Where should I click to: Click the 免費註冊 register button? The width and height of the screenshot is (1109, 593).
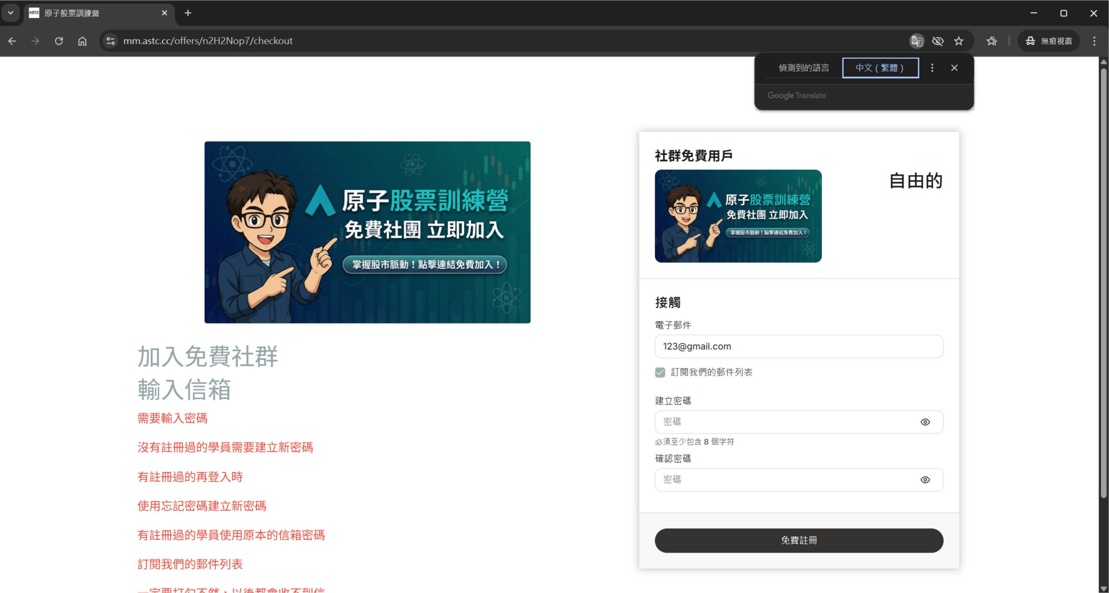(x=799, y=540)
